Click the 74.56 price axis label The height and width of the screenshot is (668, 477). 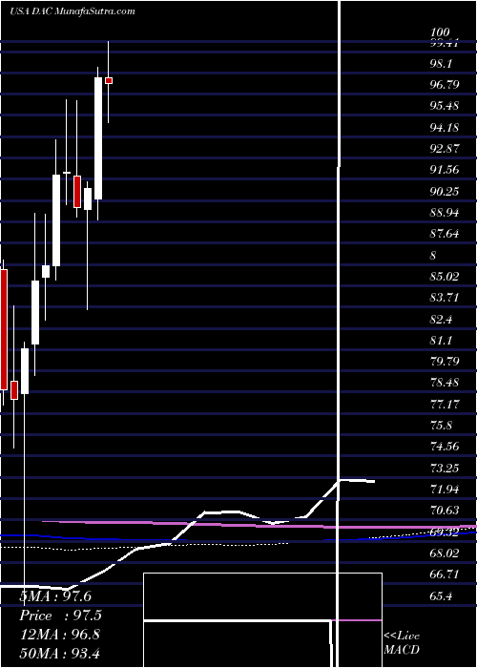pyautogui.click(x=445, y=447)
